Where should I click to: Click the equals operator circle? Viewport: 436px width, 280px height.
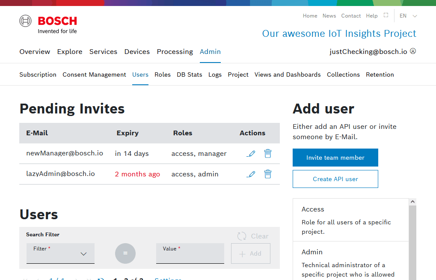tap(125, 253)
